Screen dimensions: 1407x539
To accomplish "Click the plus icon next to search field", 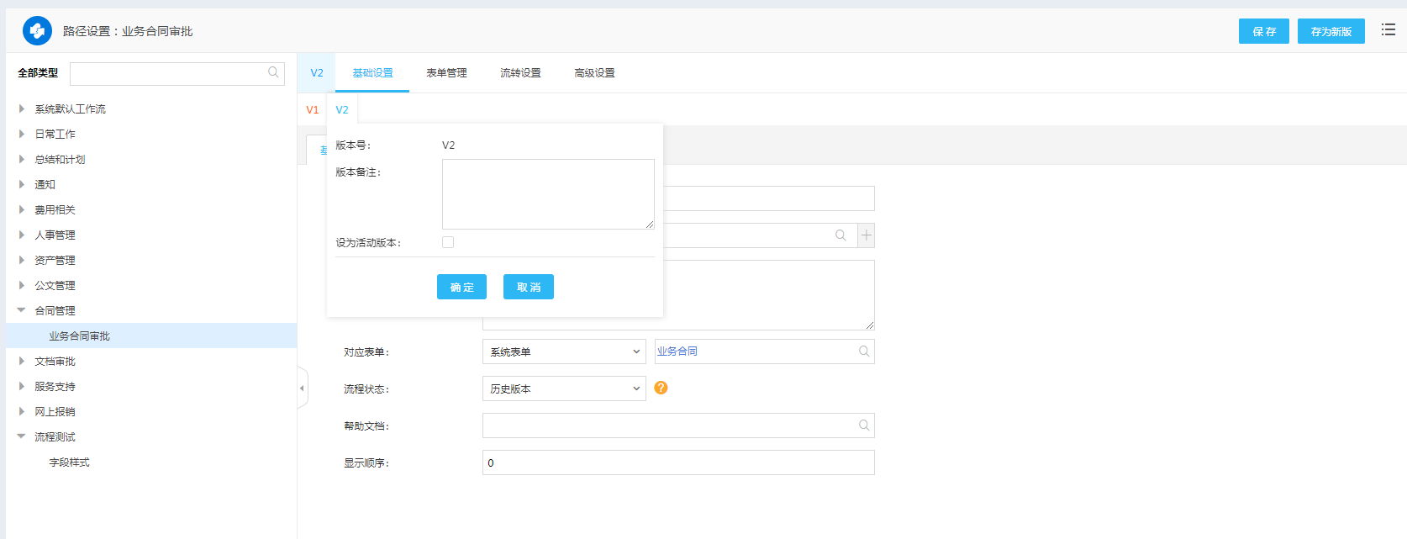I will click(866, 235).
